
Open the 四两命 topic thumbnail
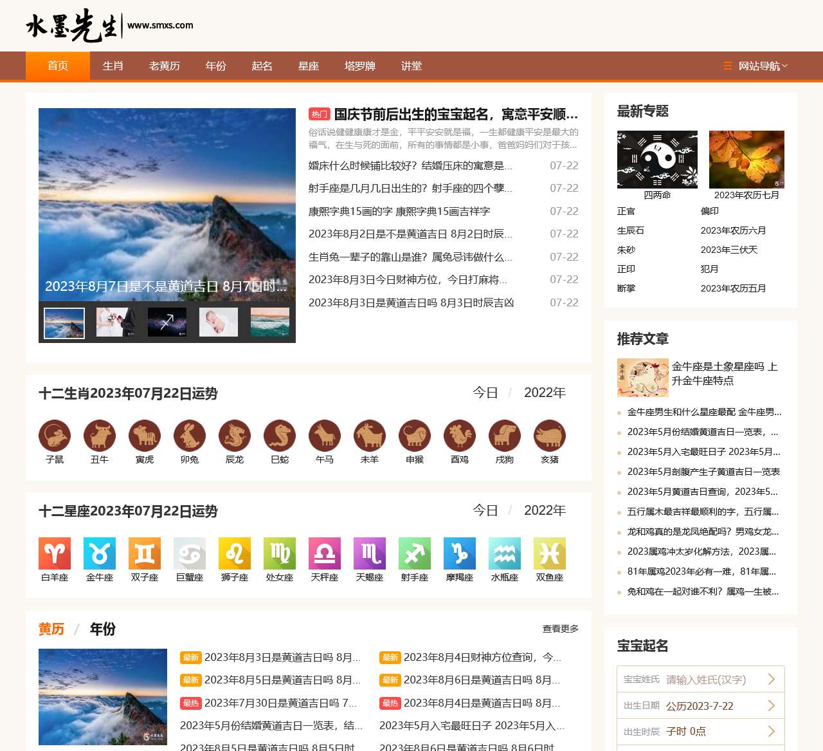click(x=657, y=160)
